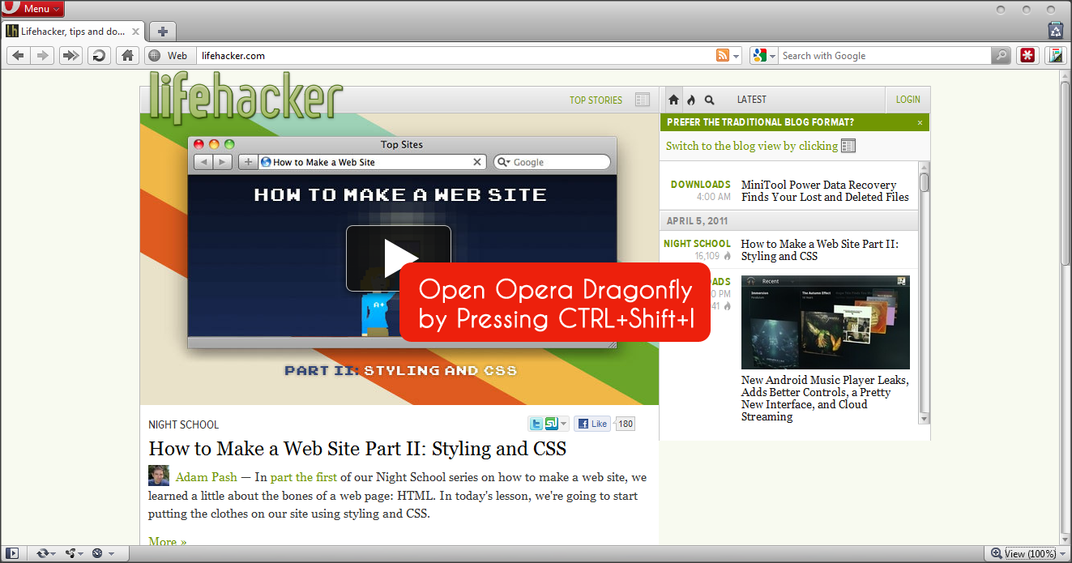Open the Opera Turbo status bar menu

103,553
